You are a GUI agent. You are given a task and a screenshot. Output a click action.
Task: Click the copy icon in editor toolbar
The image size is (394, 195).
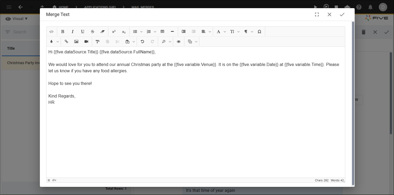point(108,42)
